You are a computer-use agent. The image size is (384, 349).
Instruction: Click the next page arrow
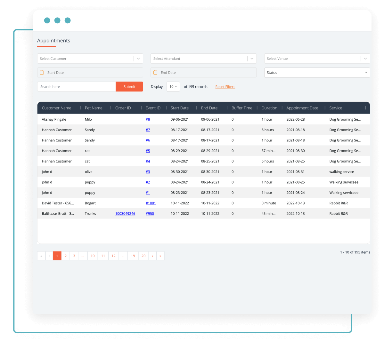[152, 256]
